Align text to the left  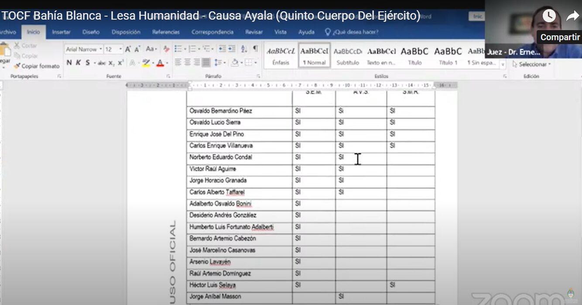(178, 63)
